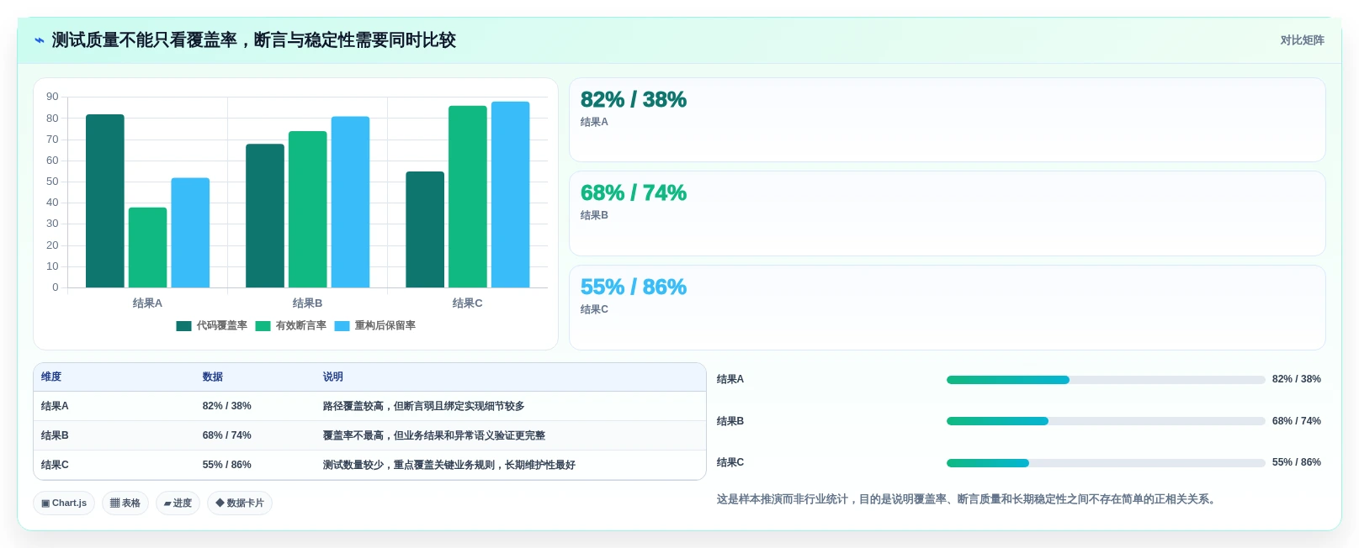Click the dark green 代码覆盖率 bar for 结果C
The width and height of the screenshot is (1359, 548).
[425, 229]
